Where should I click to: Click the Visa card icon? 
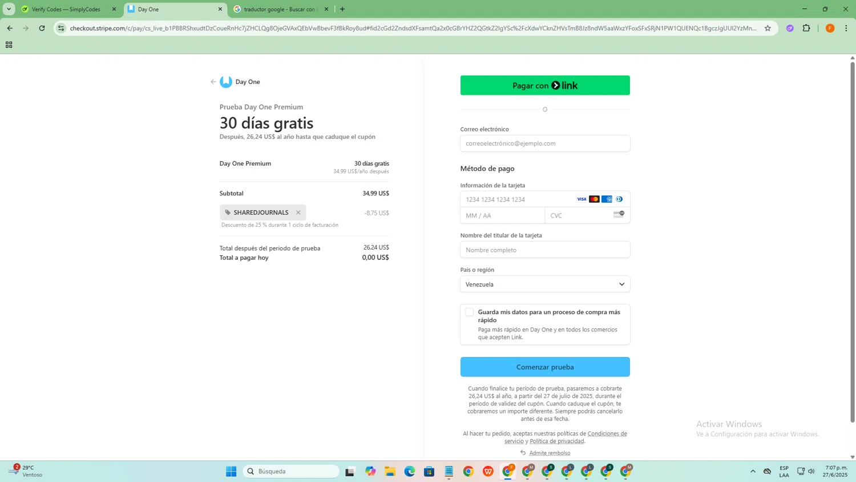582,199
